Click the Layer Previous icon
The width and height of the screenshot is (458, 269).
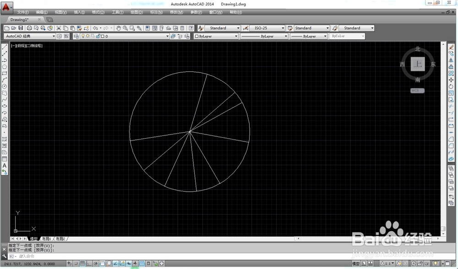tap(180, 36)
